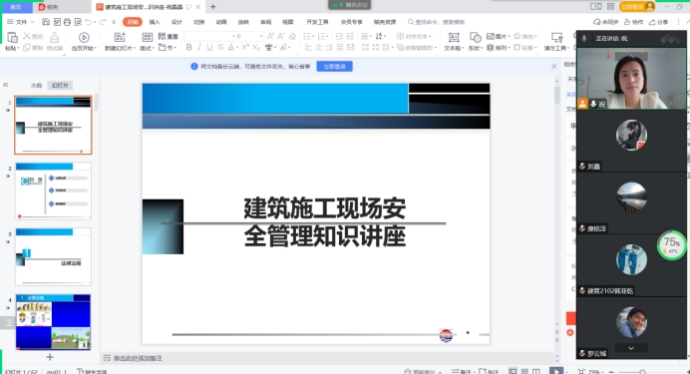
Task: Start slideshow from current slide icon
Action: (84, 38)
